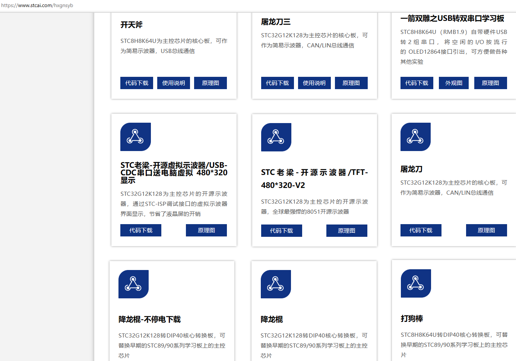View 原理图 for 屠龙刀三
Viewport: 516px width, 361px height.
351,83
